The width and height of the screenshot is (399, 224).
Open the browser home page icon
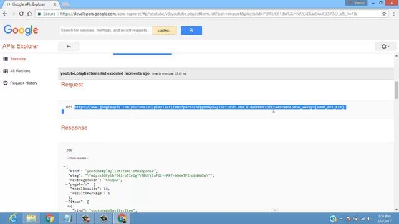tap(29, 14)
